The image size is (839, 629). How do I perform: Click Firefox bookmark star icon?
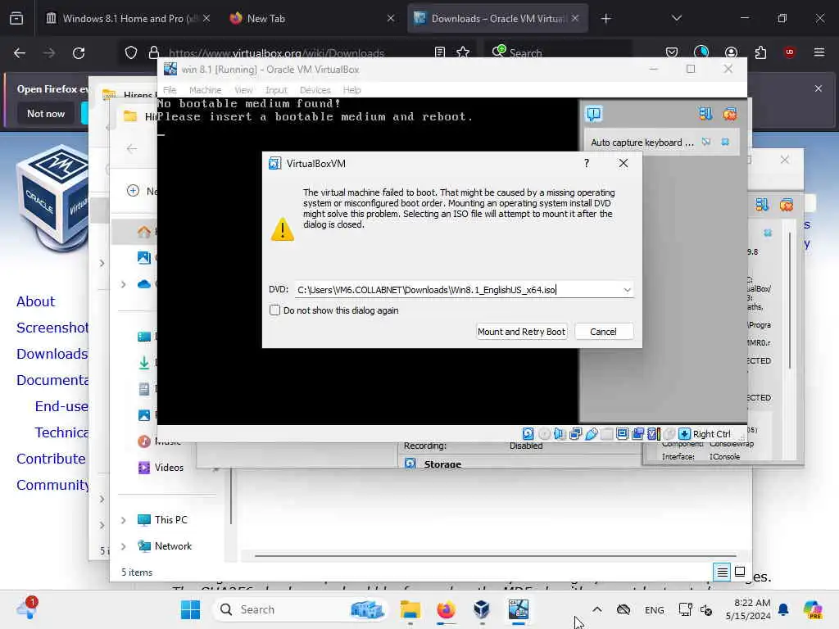click(x=463, y=52)
